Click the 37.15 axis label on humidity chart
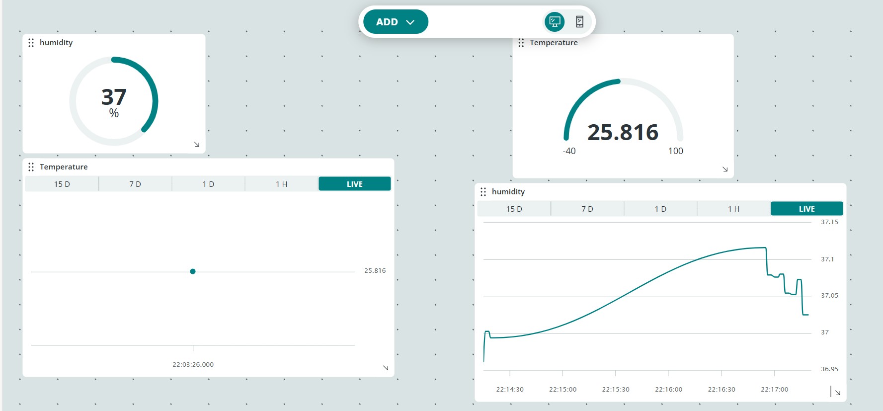883x411 pixels. click(x=830, y=222)
